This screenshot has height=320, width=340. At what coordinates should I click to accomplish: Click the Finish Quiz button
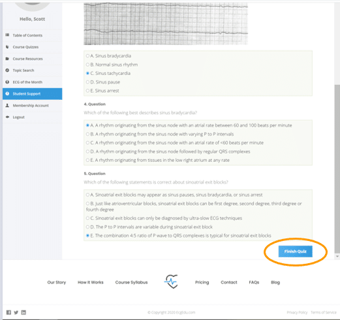(295, 251)
